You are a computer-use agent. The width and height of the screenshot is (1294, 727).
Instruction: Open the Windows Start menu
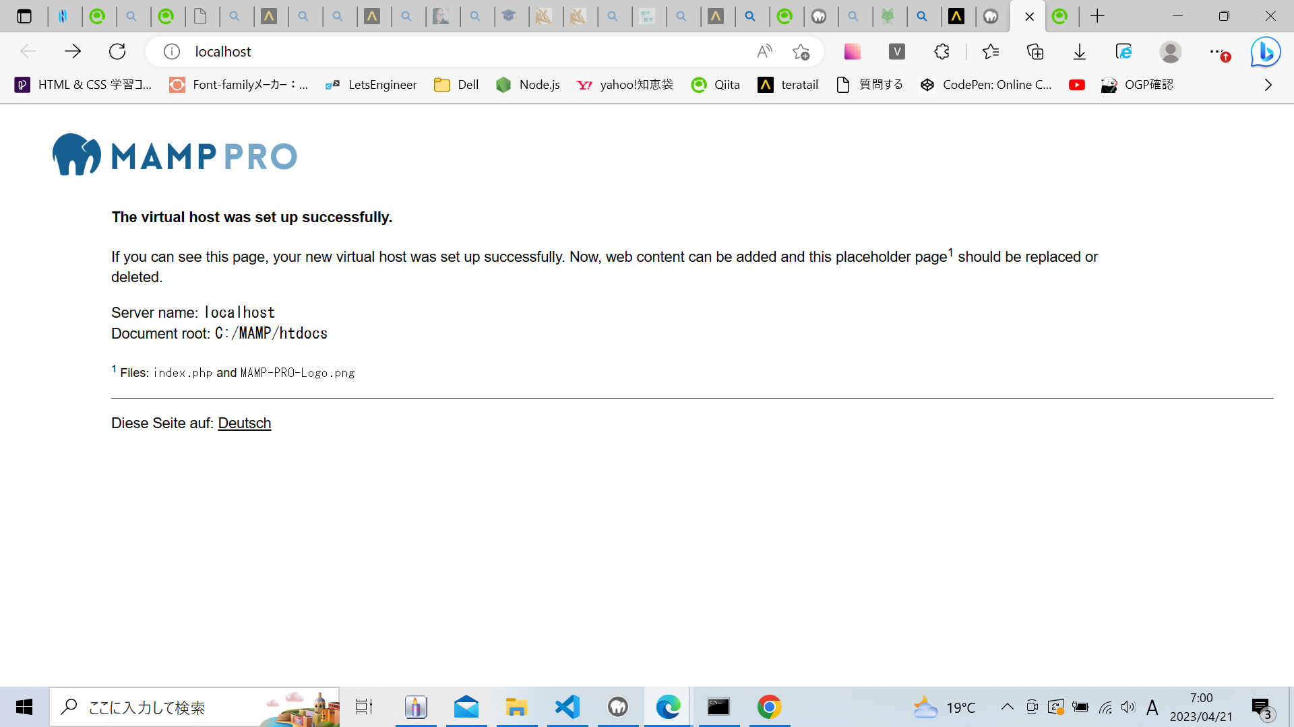pyautogui.click(x=24, y=707)
